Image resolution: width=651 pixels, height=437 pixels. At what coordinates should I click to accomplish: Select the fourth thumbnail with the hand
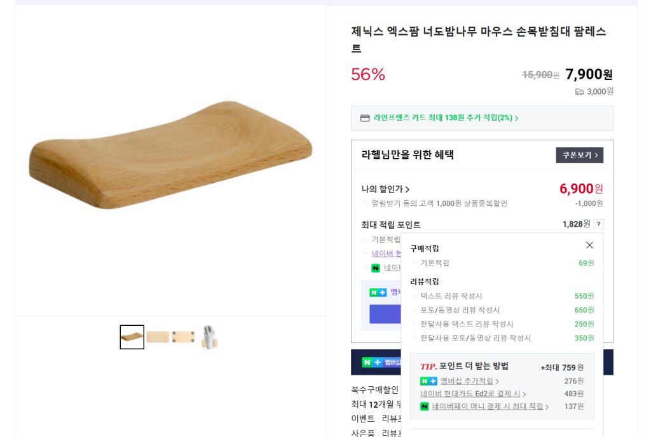pos(209,337)
